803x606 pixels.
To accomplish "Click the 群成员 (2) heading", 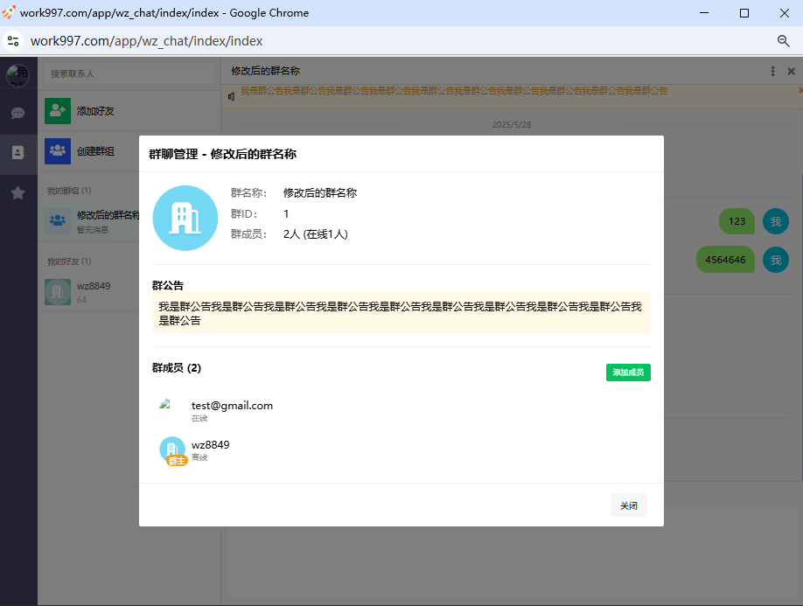I will pyautogui.click(x=177, y=368).
